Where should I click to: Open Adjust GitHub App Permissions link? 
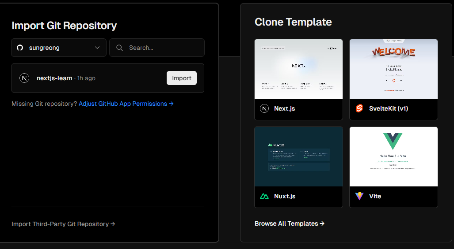(126, 104)
